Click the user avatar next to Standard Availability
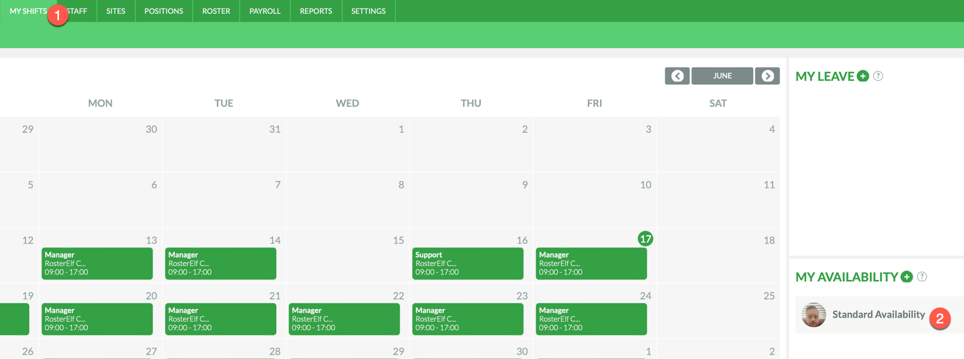The image size is (964, 359). tap(814, 315)
